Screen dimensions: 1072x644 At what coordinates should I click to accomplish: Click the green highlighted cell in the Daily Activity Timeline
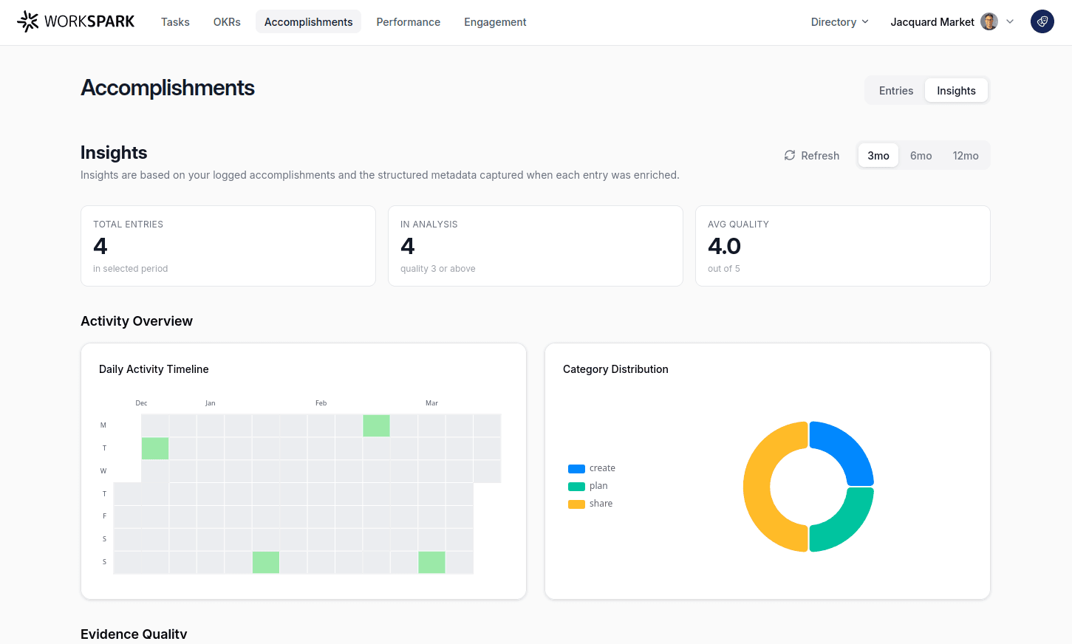coord(376,425)
